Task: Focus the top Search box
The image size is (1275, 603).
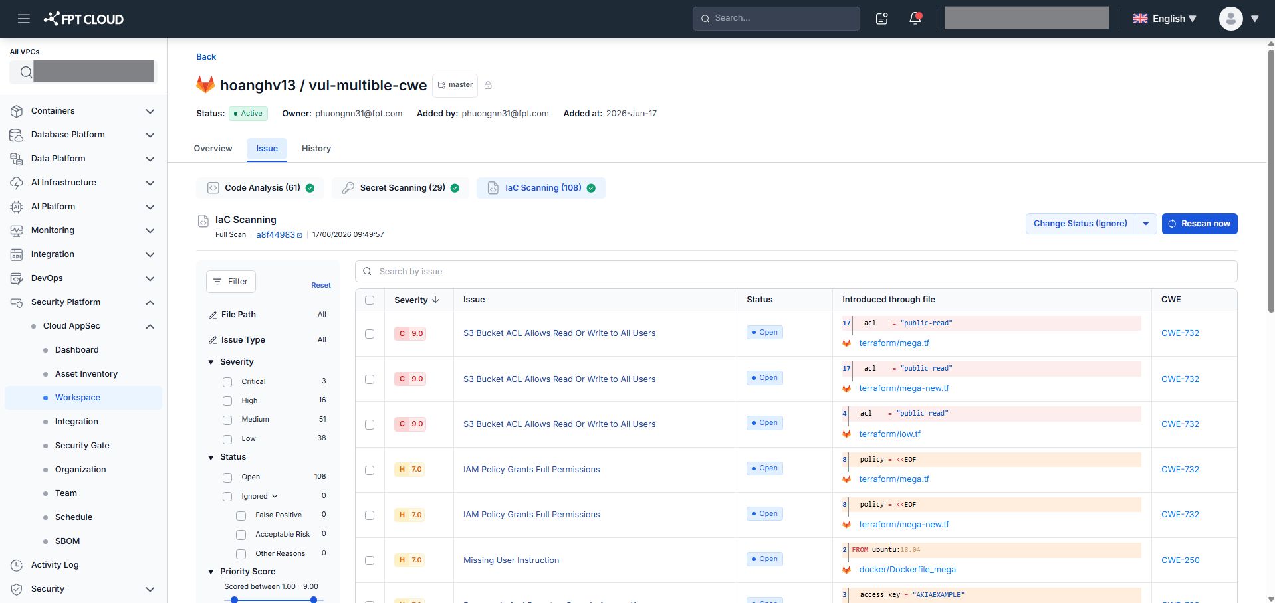Action: tap(776, 19)
